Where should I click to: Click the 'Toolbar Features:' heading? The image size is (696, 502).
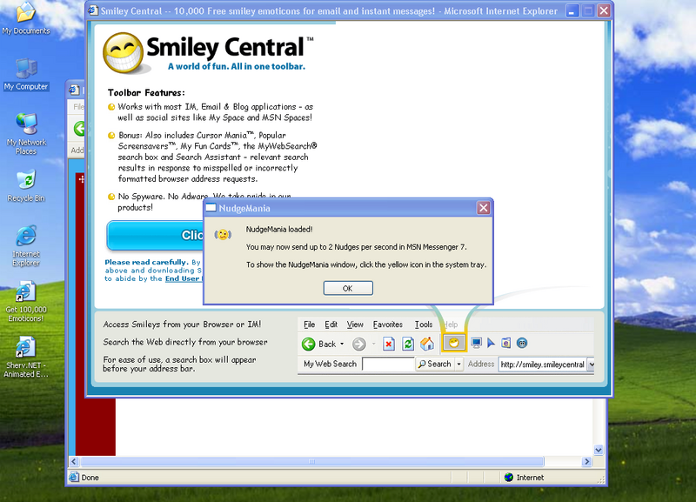click(146, 93)
